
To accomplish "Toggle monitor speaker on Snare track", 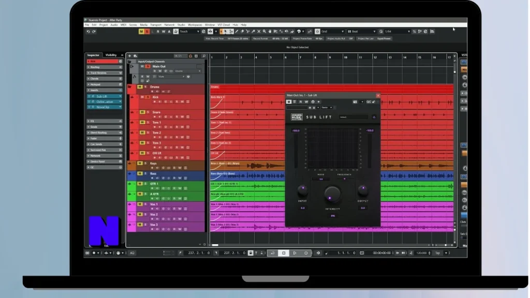I will (x=160, y=117).
